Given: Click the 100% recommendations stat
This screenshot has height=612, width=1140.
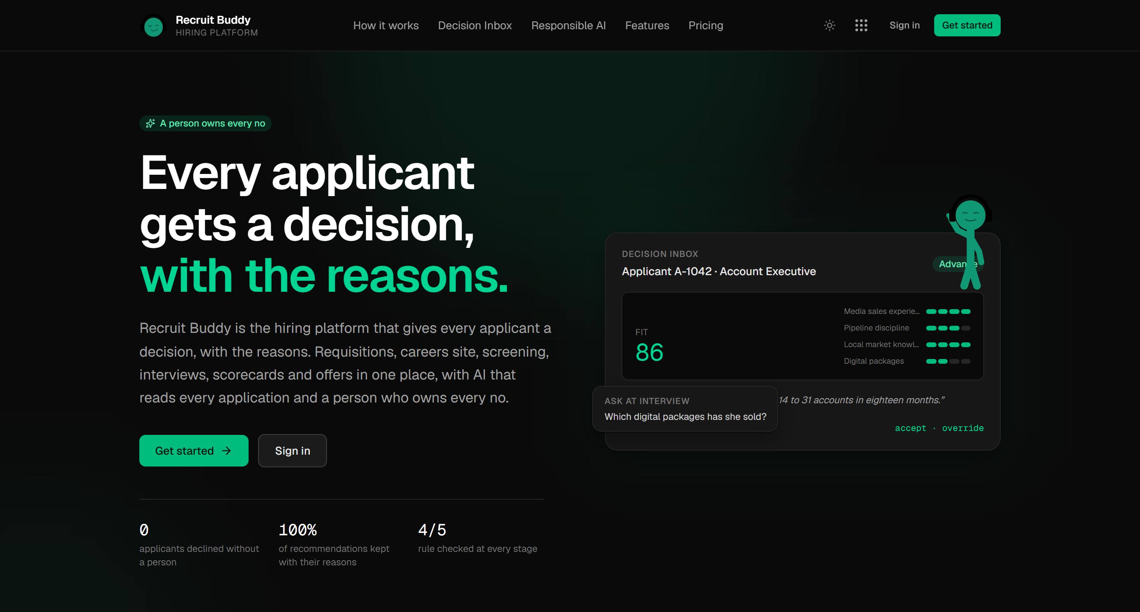Looking at the screenshot, I should tap(334, 545).
